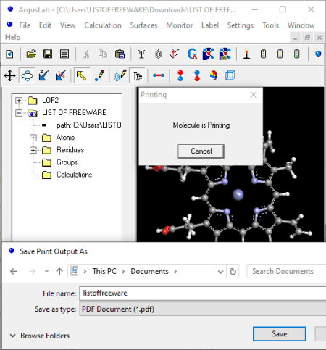Viewport: 326px width, 350px height.
Task: Click the green traffic light icon
Action: click(x=297, y=54)
